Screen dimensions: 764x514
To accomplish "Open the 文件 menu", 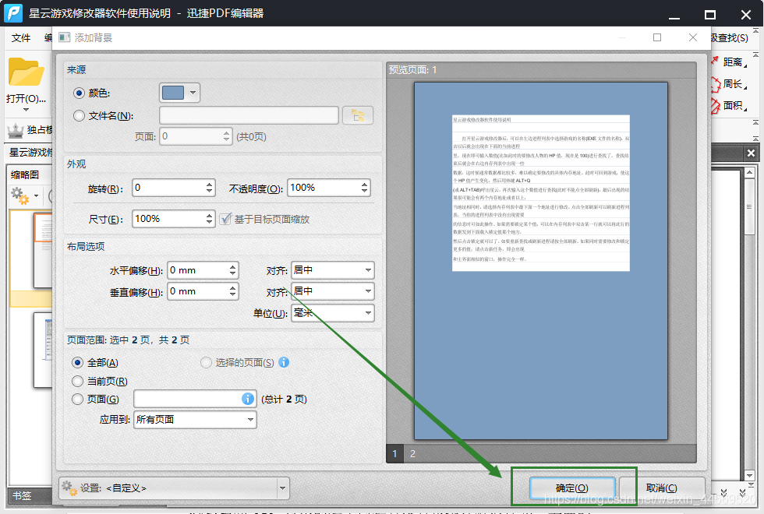I will [21, 38].
